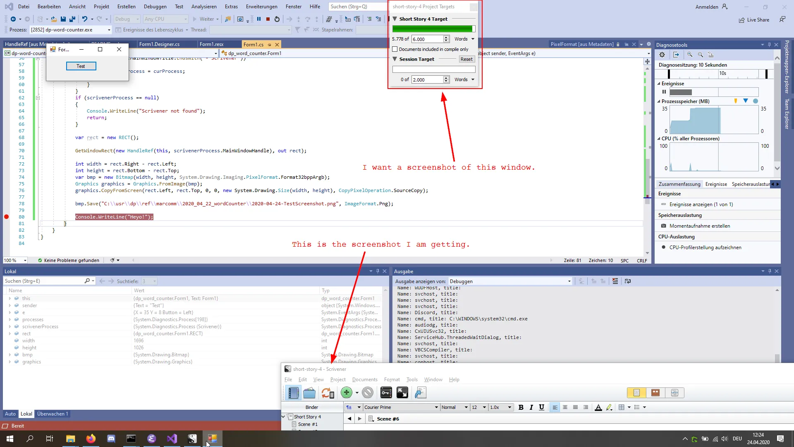Click the Short Story 4 Target progress bar

433,29
